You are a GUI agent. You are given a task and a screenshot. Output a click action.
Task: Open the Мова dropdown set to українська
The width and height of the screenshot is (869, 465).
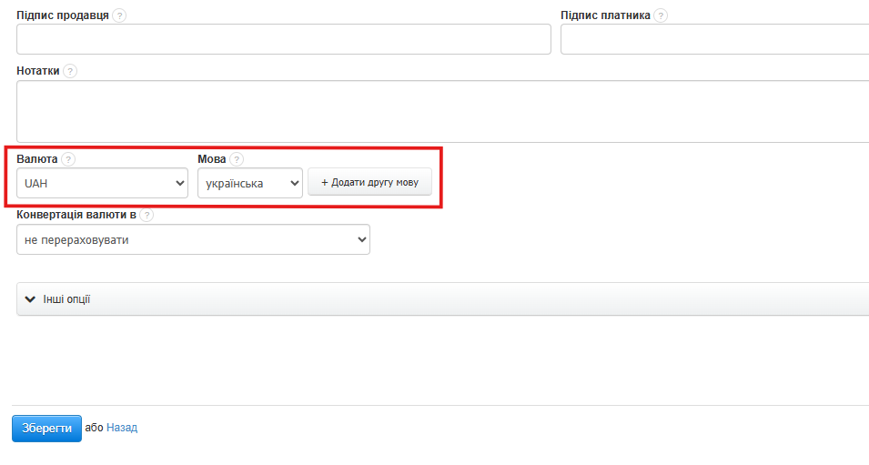click(x=250, y=183)
